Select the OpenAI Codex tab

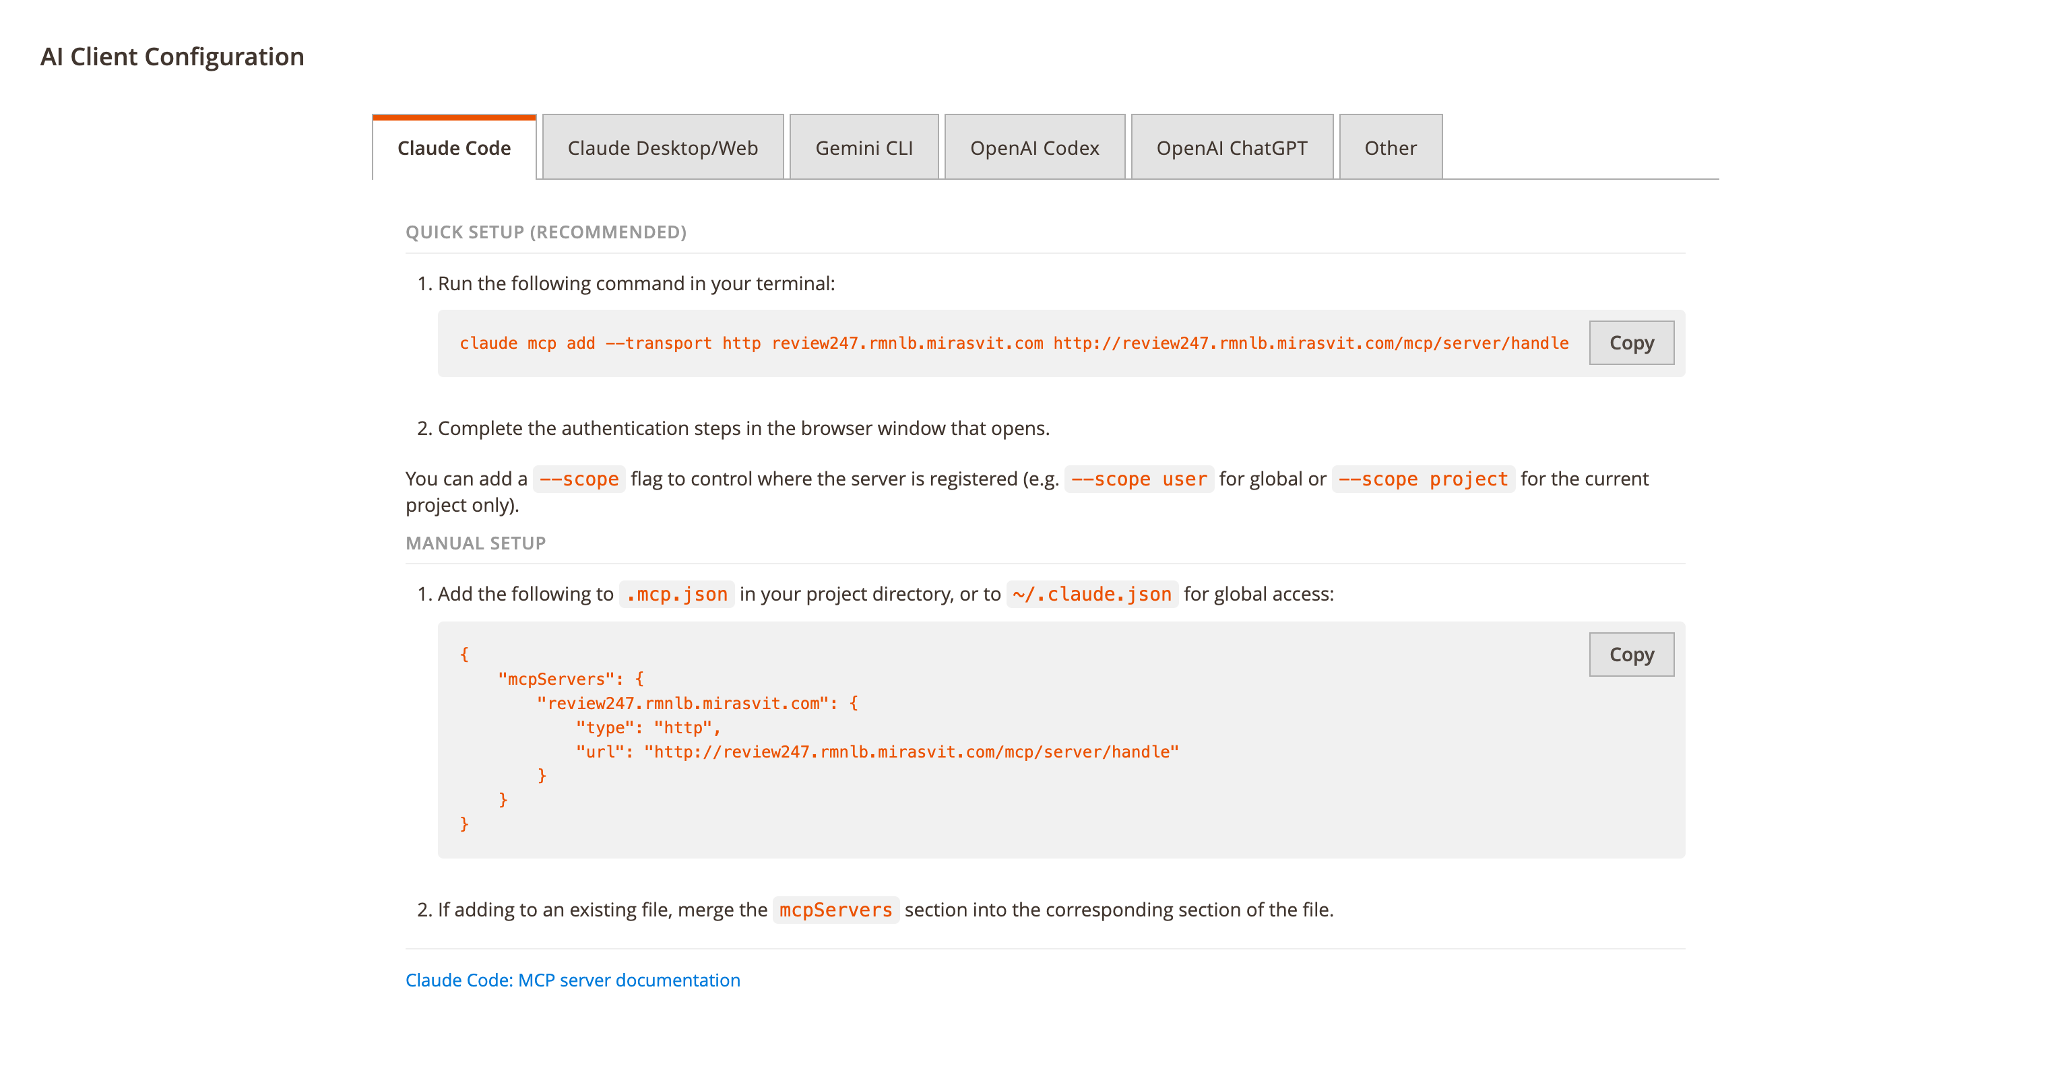point(1035,147)
